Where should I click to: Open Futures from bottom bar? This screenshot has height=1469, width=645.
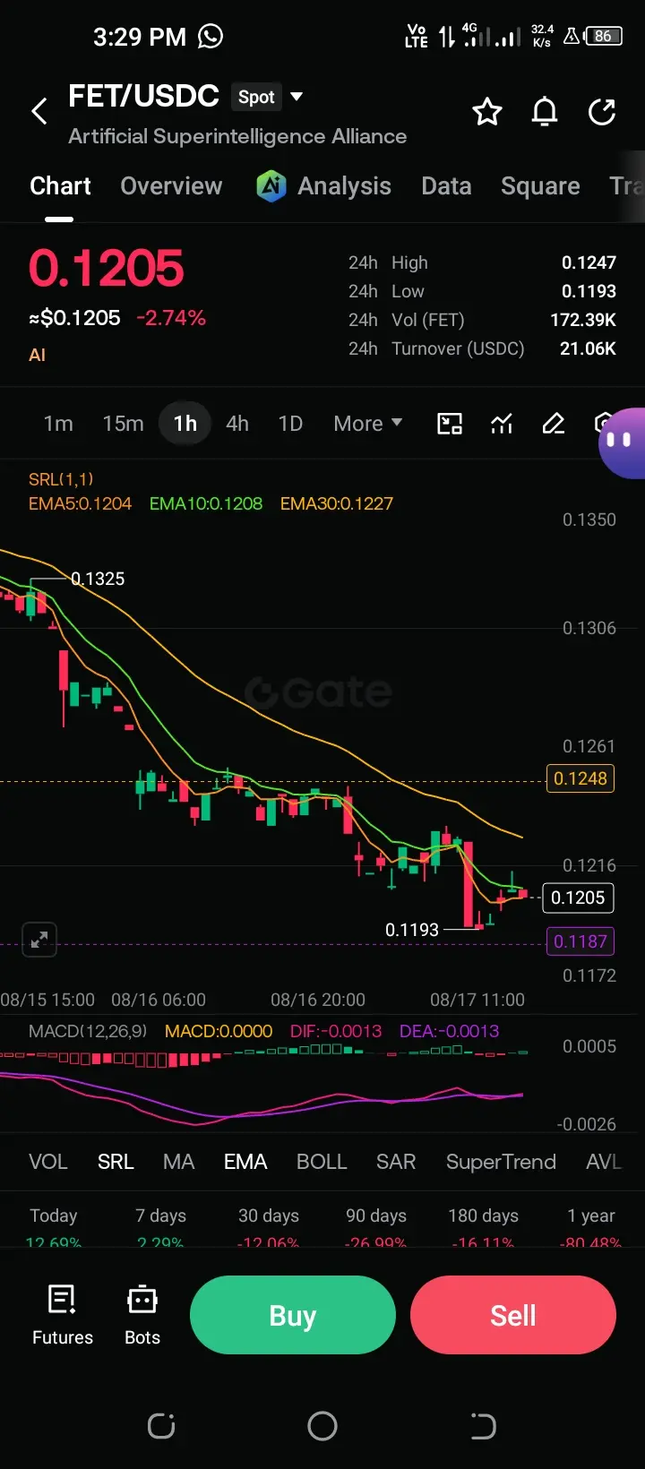click(x=63, y=1315)
